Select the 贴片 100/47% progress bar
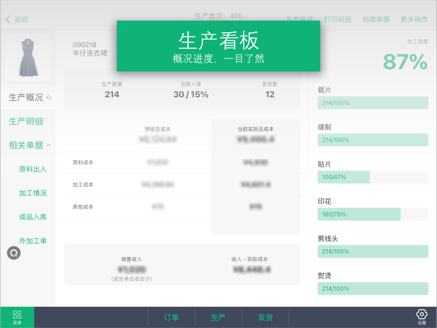Viewport: 437px width, 328px height. coord(373,177)
